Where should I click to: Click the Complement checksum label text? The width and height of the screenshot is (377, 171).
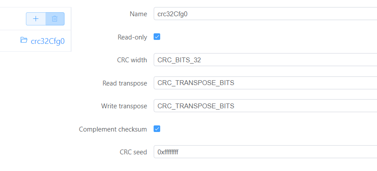click(113, 129)
